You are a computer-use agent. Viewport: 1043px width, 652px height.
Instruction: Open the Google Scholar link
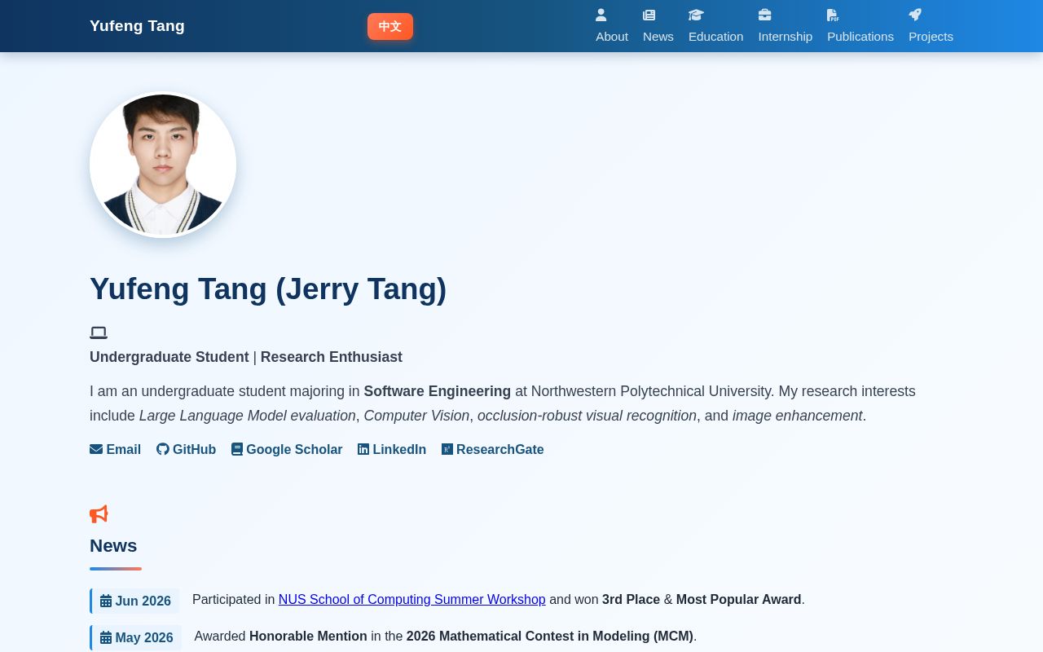coord(287,449)
